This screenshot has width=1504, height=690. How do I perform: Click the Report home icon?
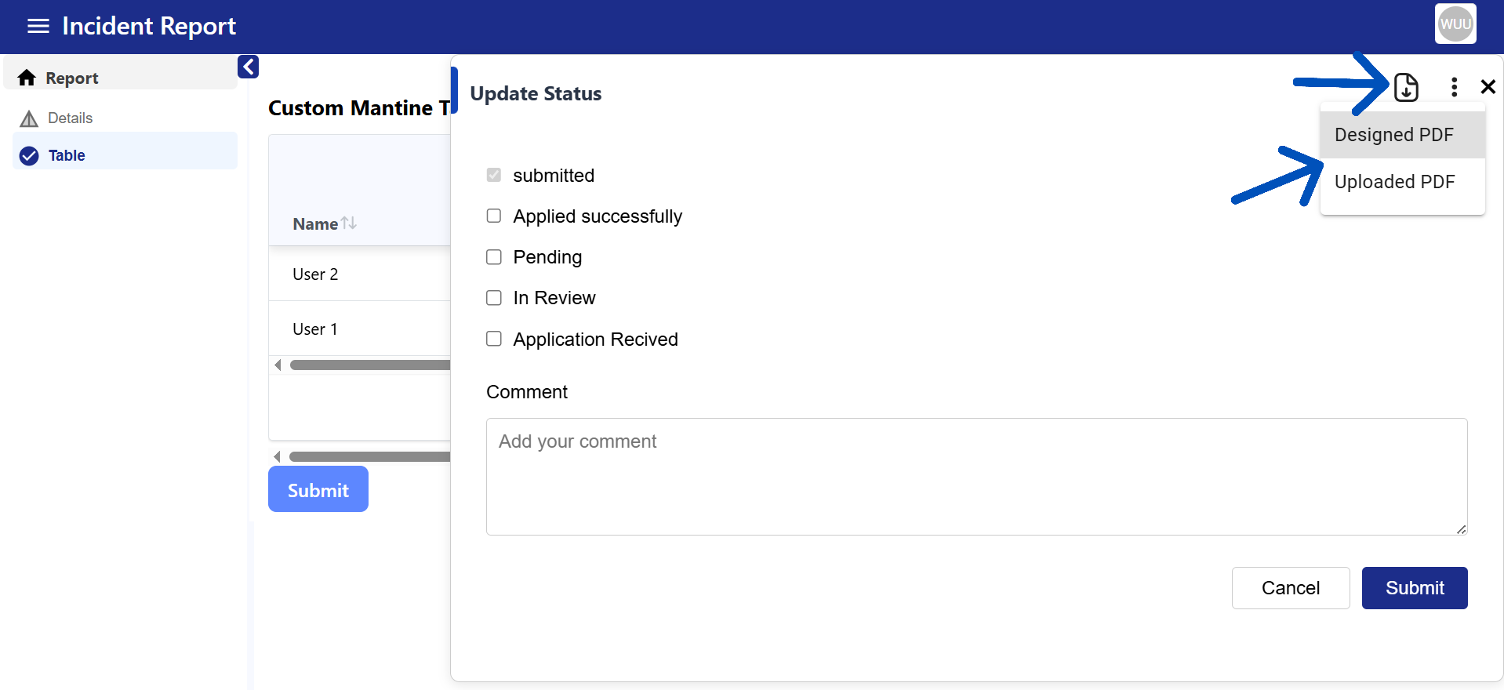tap(27, 78)
